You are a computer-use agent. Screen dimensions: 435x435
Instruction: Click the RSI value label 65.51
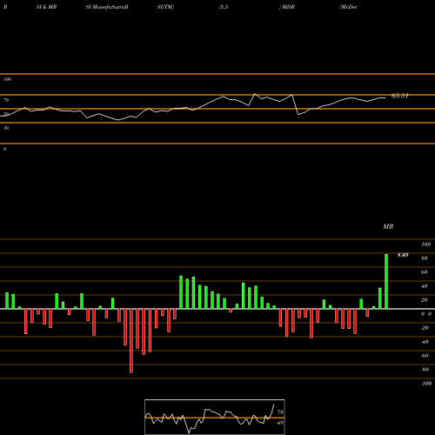[400, 96]
